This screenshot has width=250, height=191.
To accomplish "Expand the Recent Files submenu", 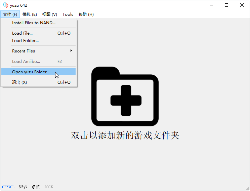I will [38, 51].
